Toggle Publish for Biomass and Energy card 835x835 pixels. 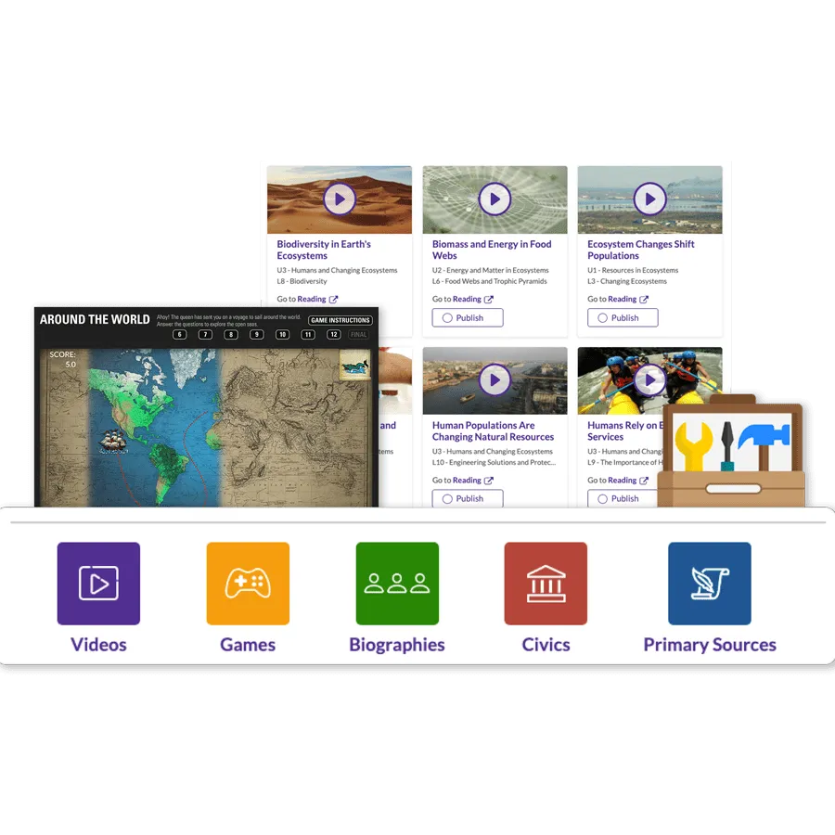[468, 317]
